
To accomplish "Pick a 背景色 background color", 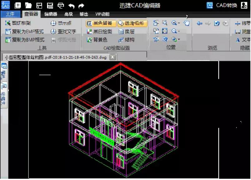I will 97,40.
